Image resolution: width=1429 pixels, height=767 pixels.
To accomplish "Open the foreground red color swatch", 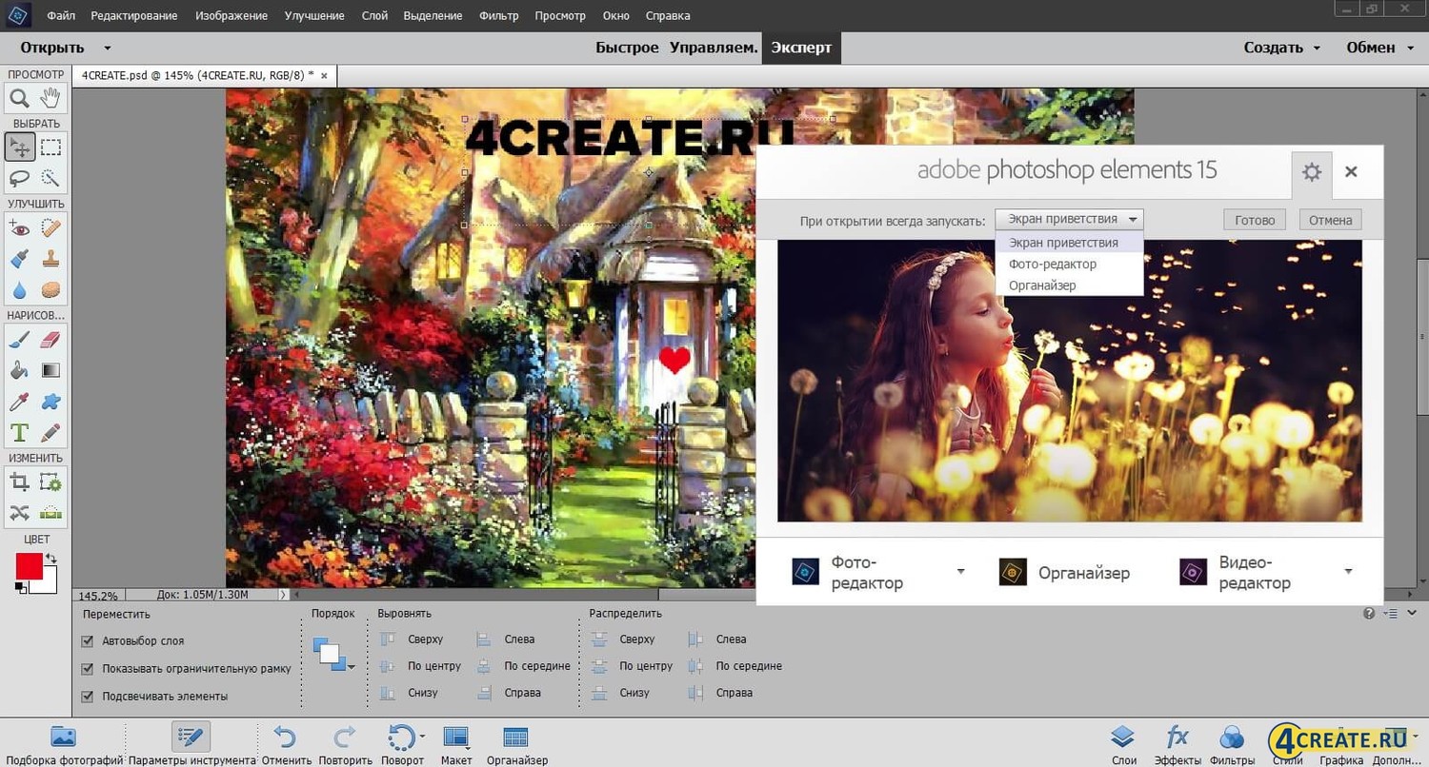I will click(28, 565).
